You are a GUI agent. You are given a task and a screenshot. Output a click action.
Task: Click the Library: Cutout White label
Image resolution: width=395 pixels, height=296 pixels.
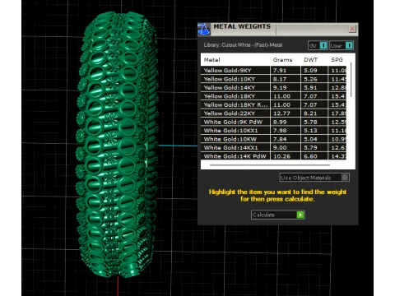point(243,45)
